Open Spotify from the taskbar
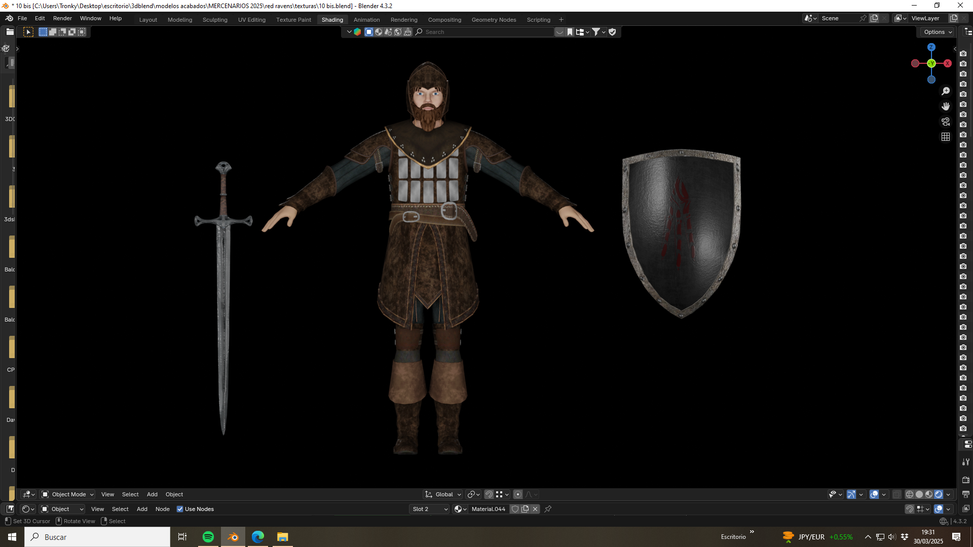Image resolution: width=973 pixels, height=547 pixels. click(x=208, y=537)
